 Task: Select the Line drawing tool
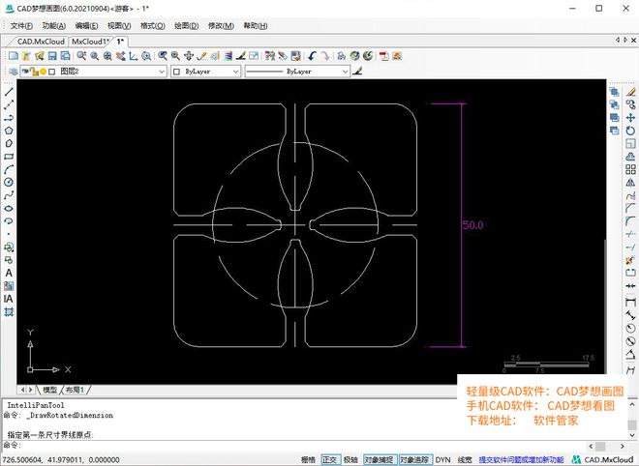9,92
